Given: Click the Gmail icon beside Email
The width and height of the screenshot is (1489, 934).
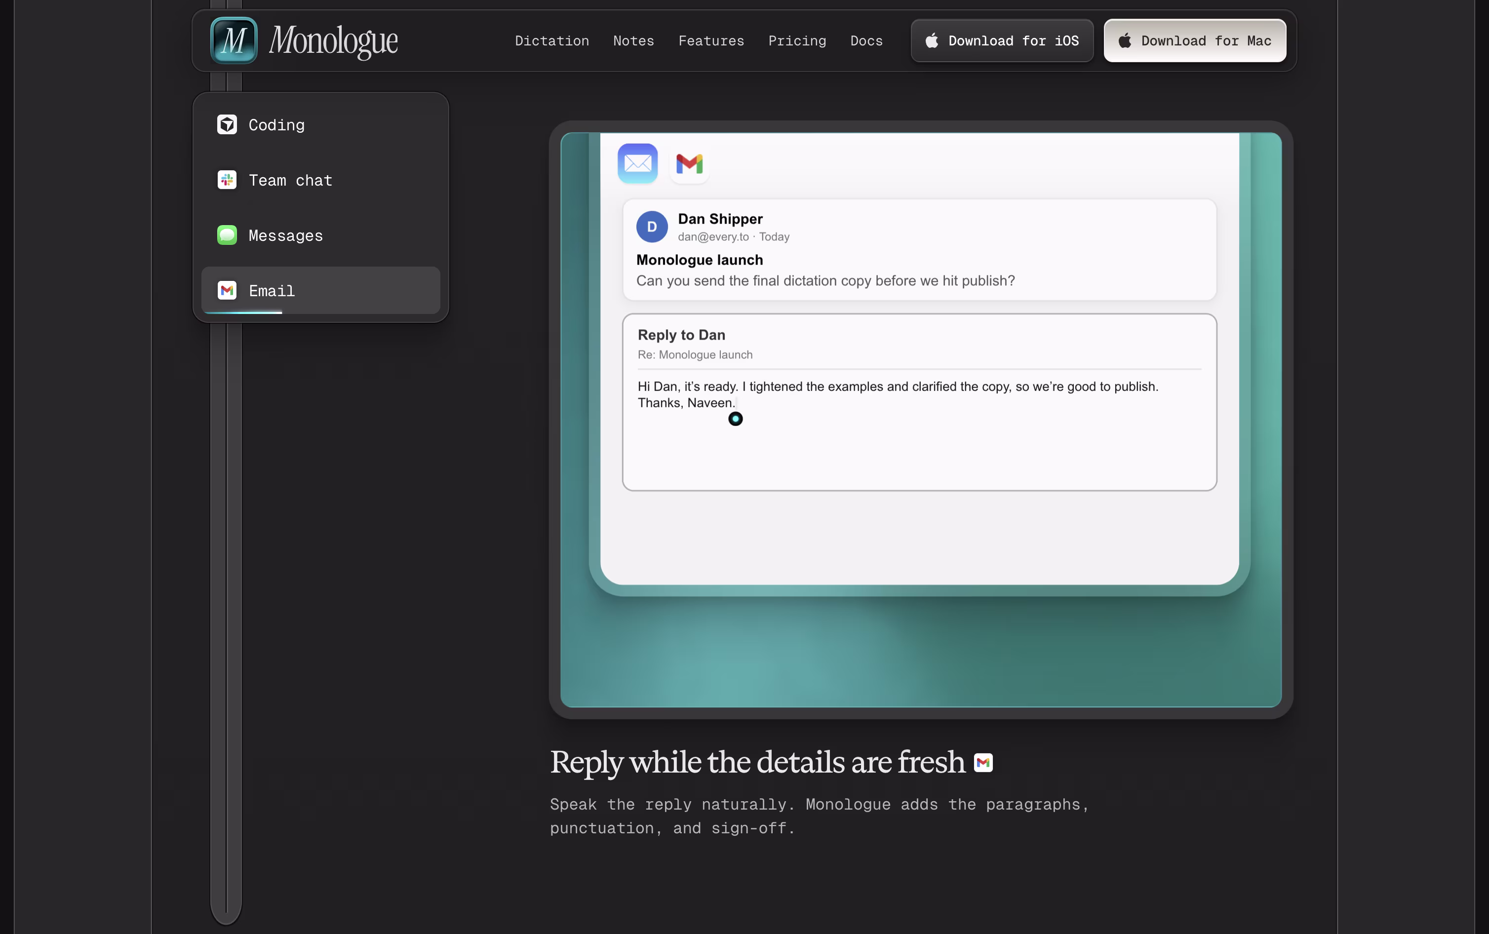Looking at the screenshot, I should click(x=227, y=290).
